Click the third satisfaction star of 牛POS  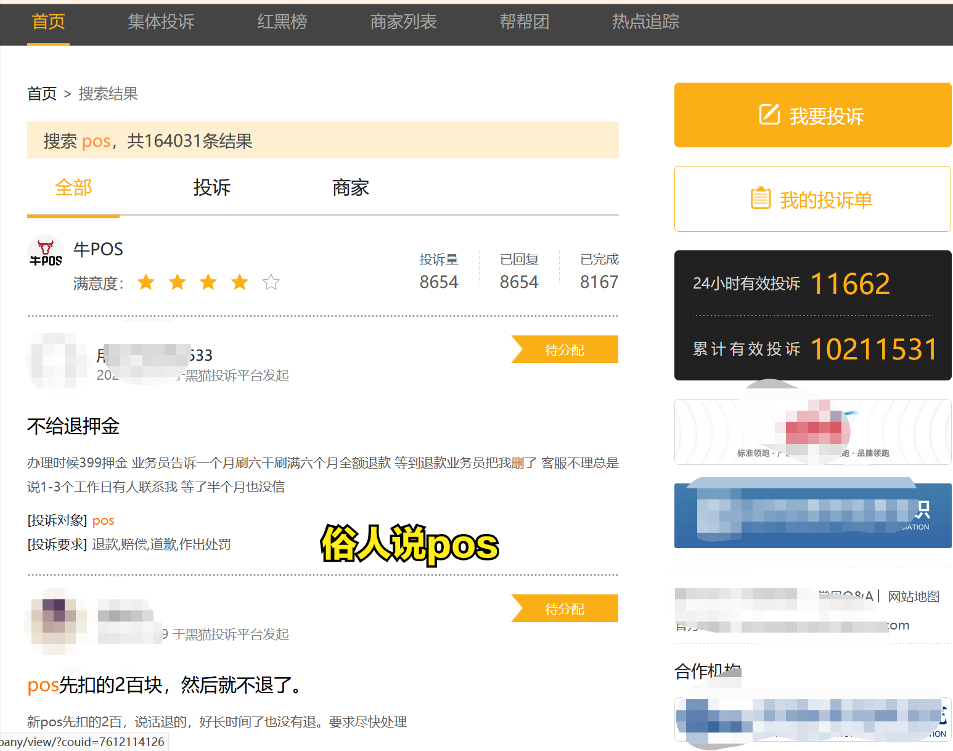tap(208, 282)
